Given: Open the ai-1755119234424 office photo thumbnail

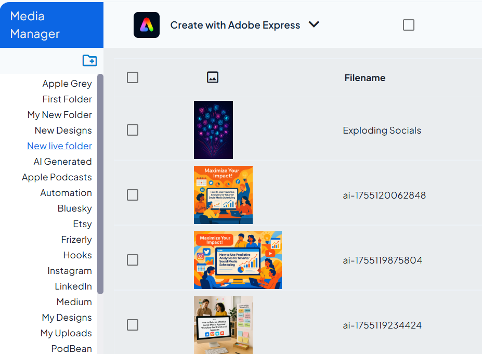Looking at the screenshot, I should (x=223, y=325).
